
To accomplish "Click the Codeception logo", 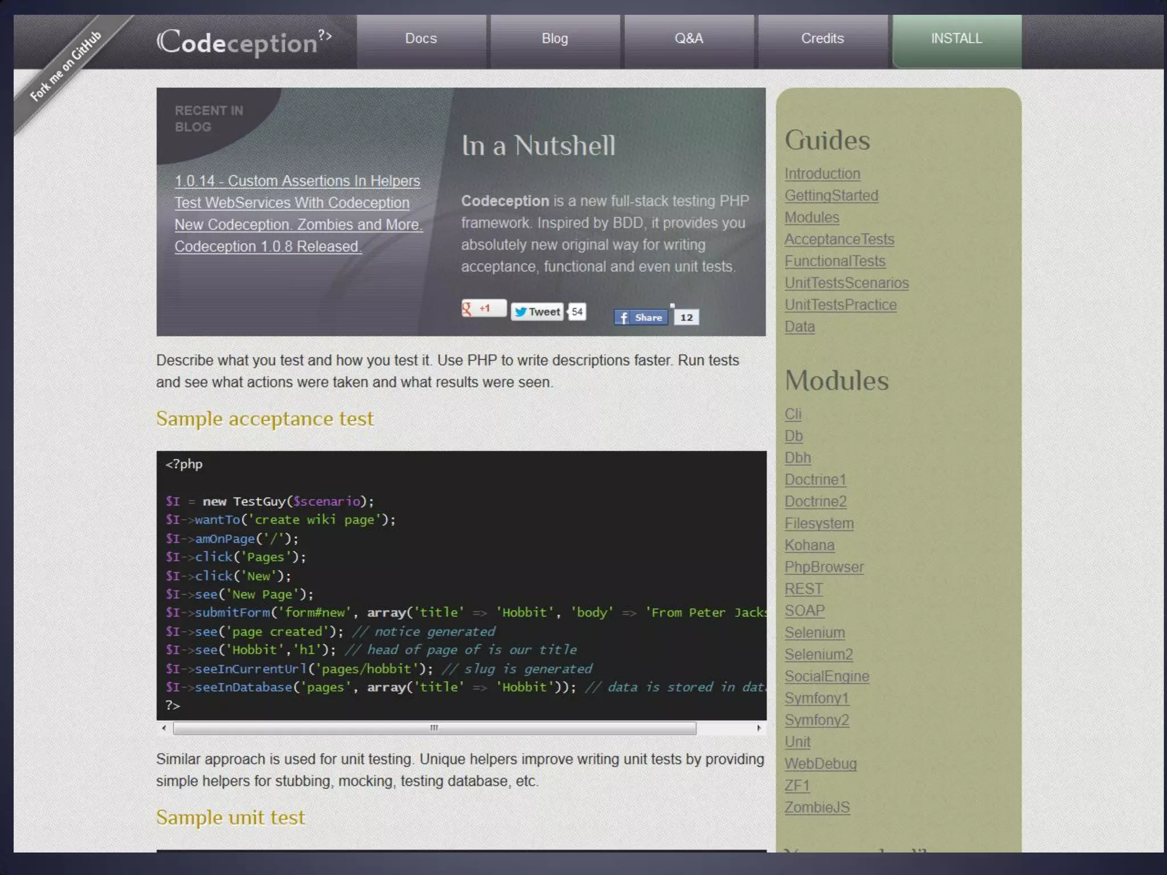I will 243,42.
